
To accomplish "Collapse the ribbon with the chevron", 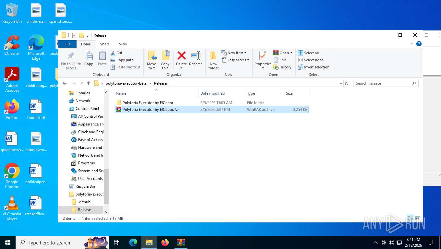I will 412,44.
